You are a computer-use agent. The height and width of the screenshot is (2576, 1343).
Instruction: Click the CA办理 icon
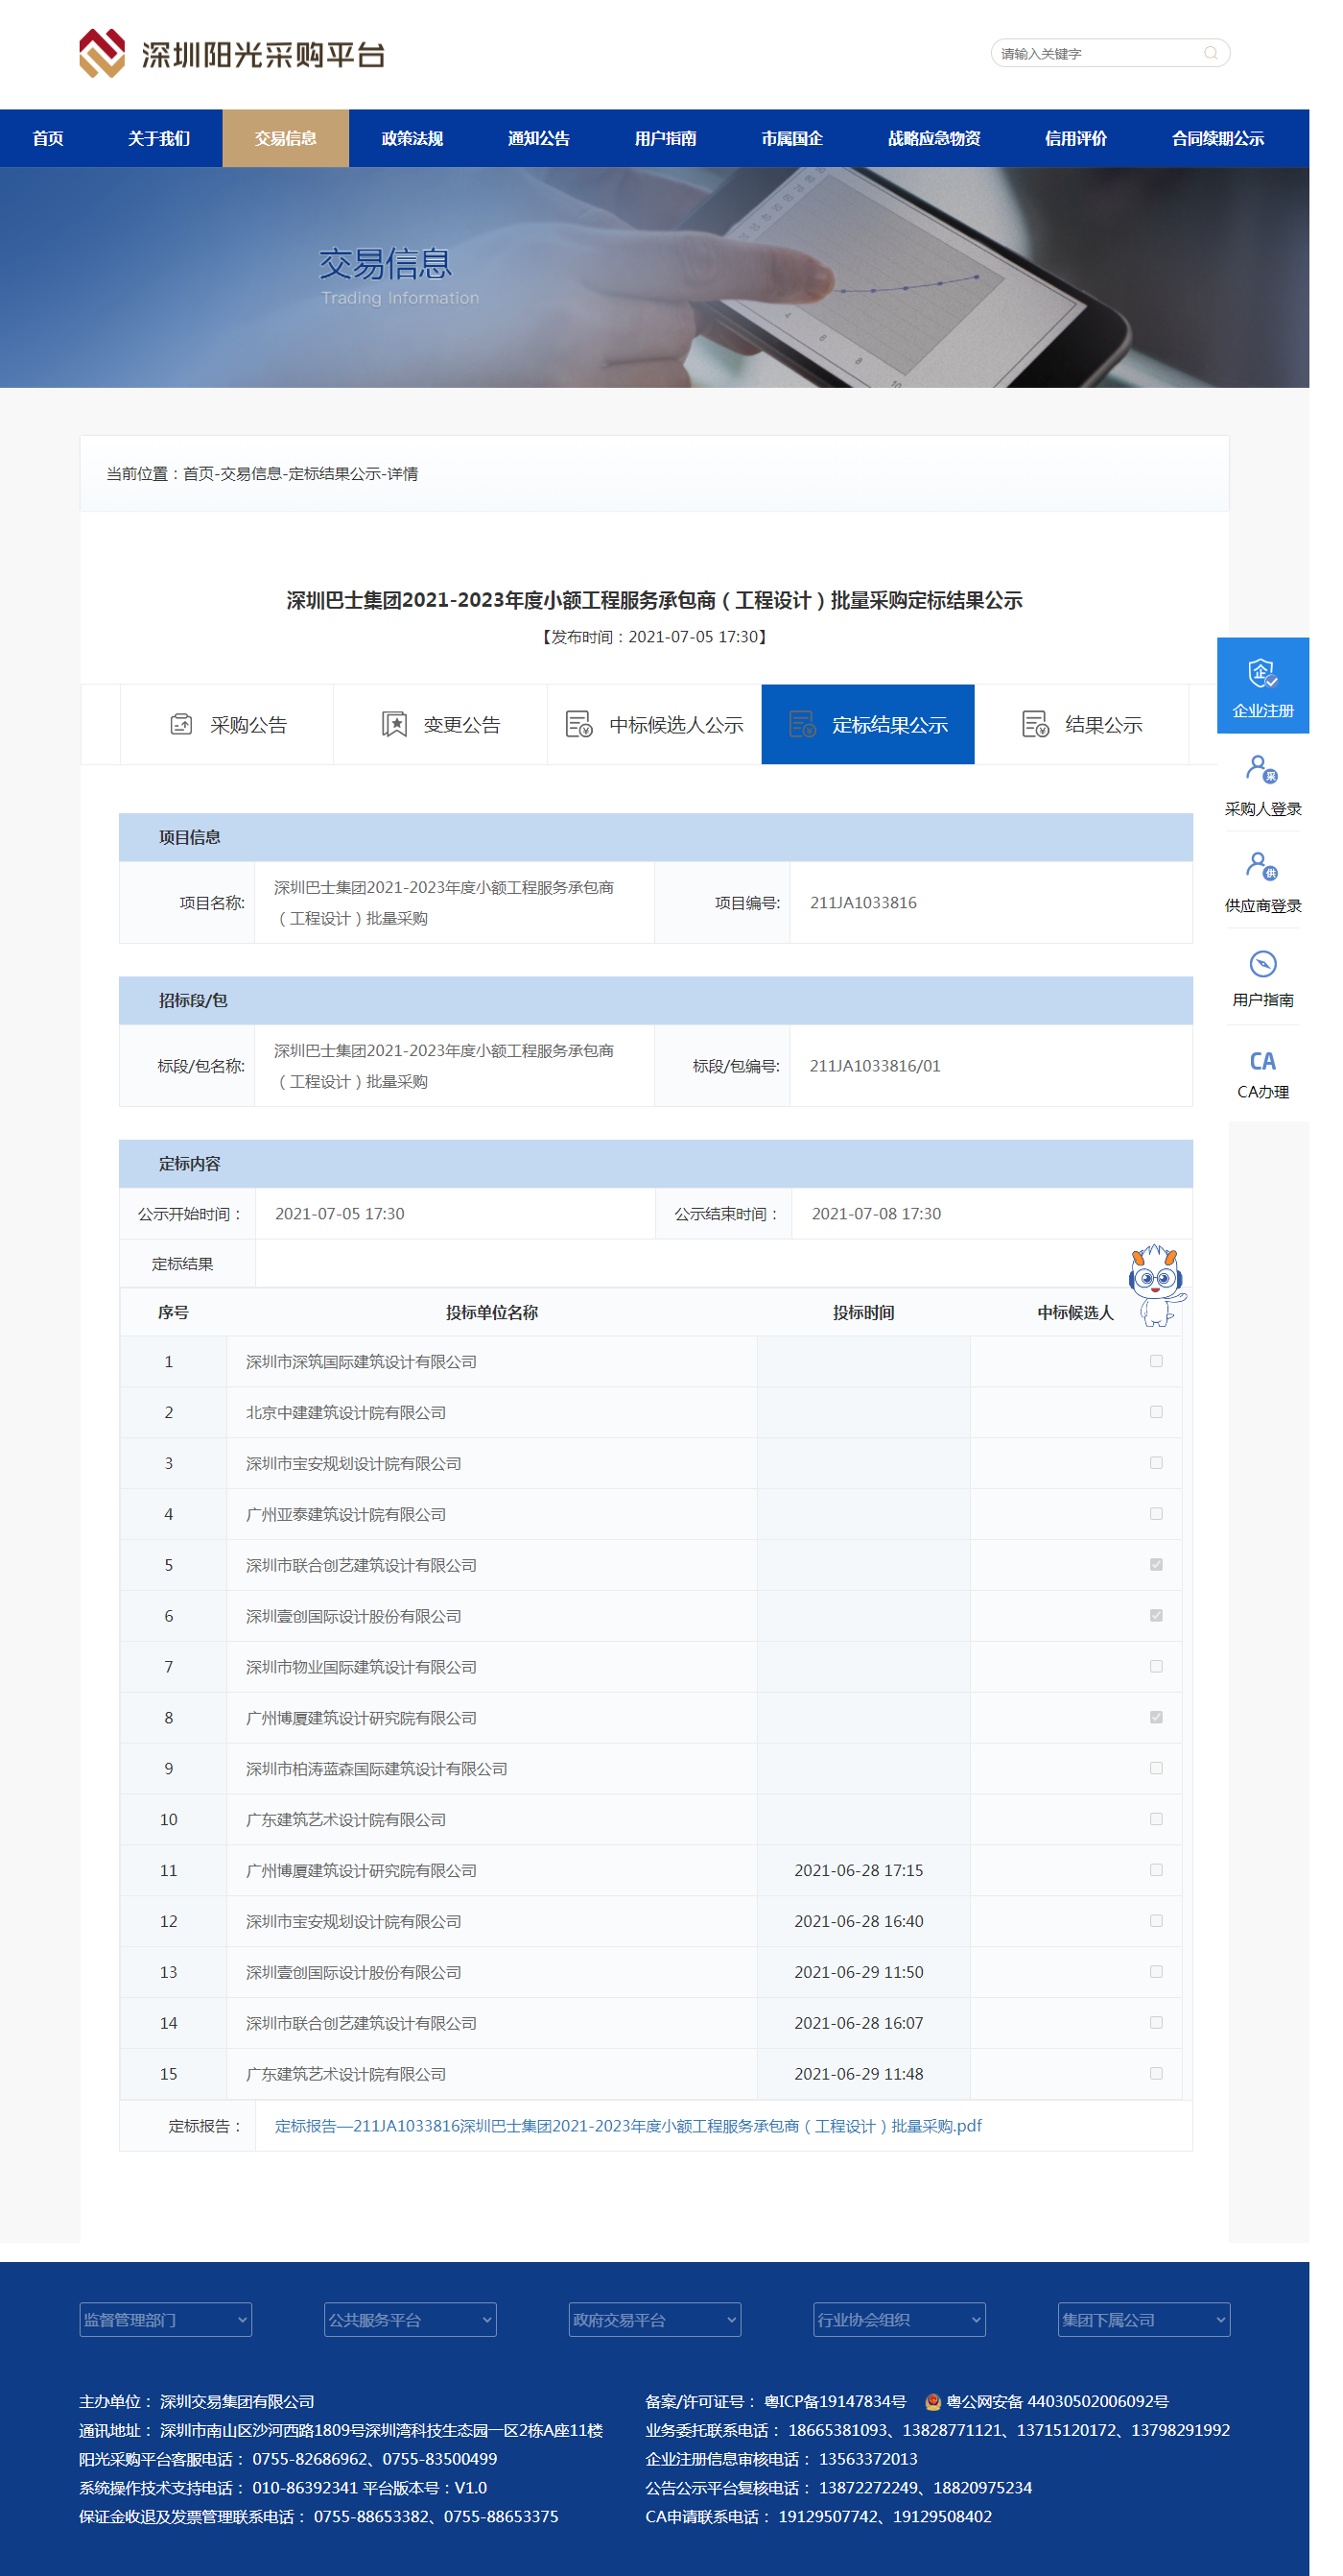pyautogui.click(x=1263, y=1061)
